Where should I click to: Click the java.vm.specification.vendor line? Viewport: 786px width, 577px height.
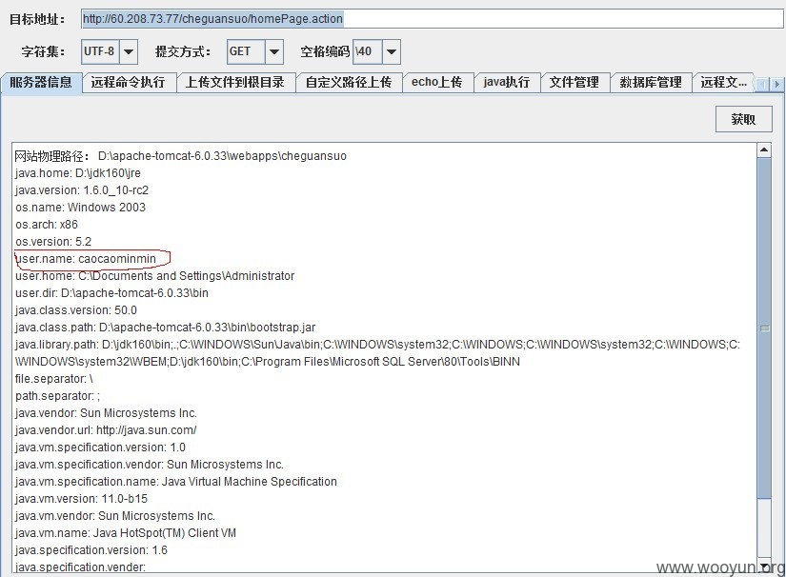(x=150, y=465)
